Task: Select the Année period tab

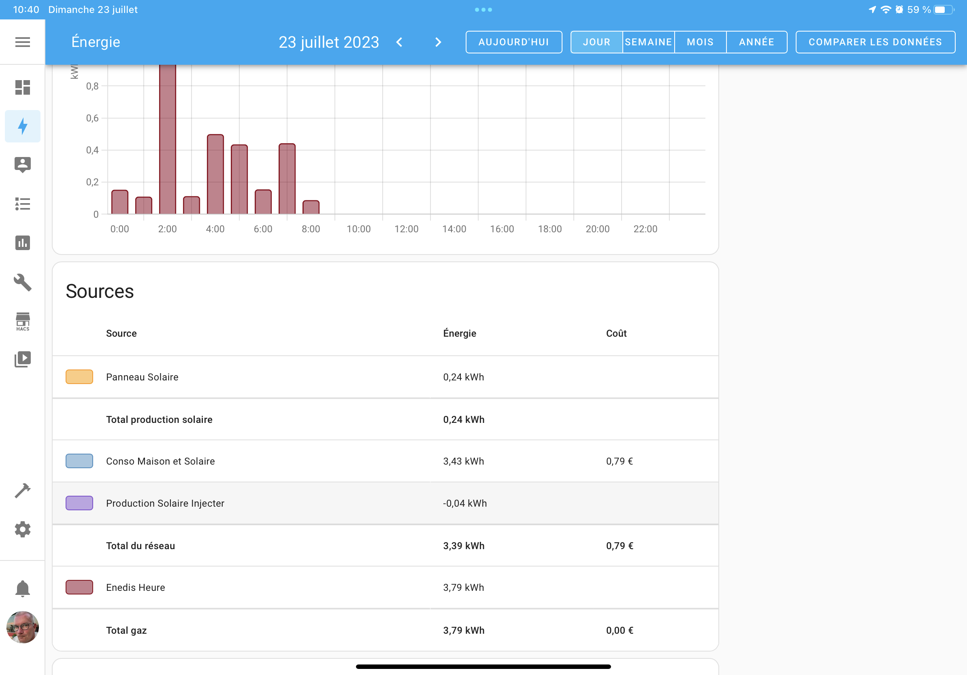Action: (756, 42)
